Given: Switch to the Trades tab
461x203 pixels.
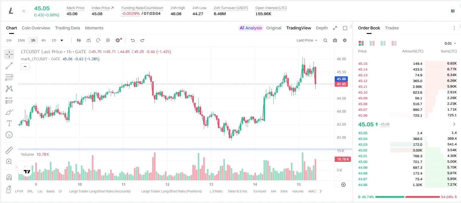Looking at the screenshot, I should (392, 28).
